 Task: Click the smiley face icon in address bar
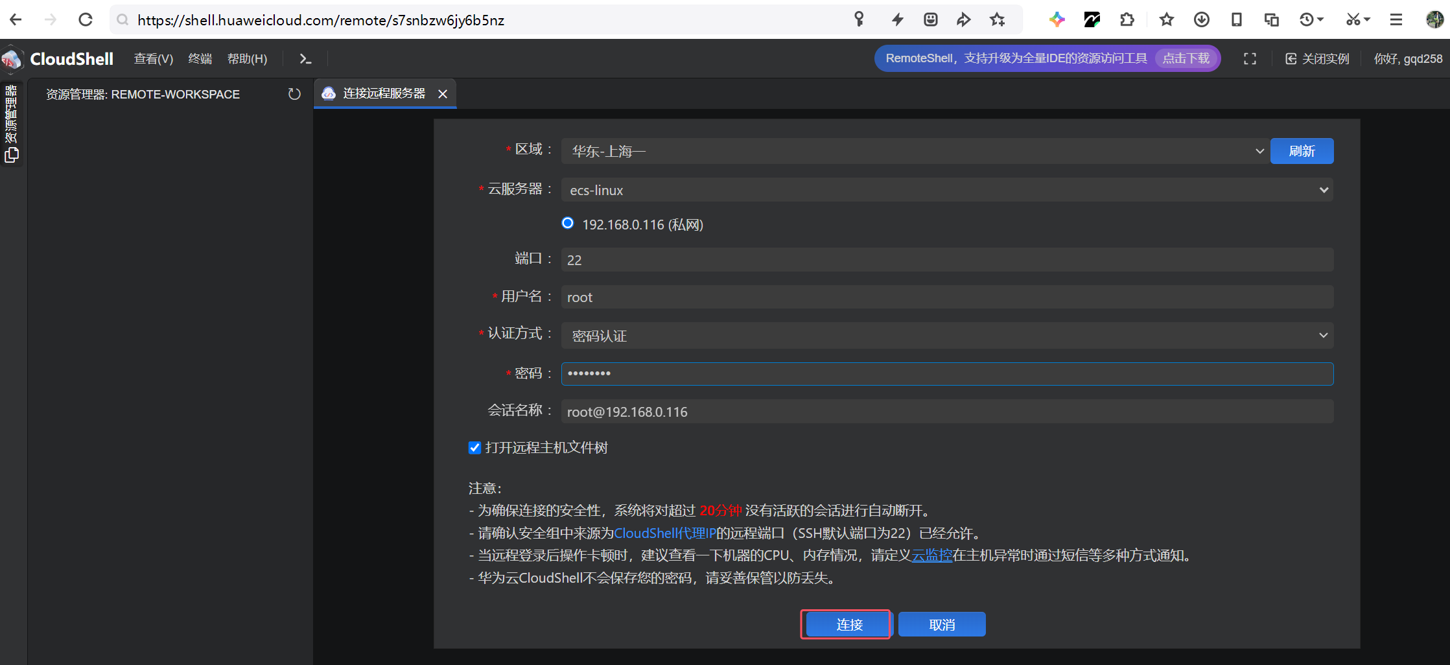[931, 19]
